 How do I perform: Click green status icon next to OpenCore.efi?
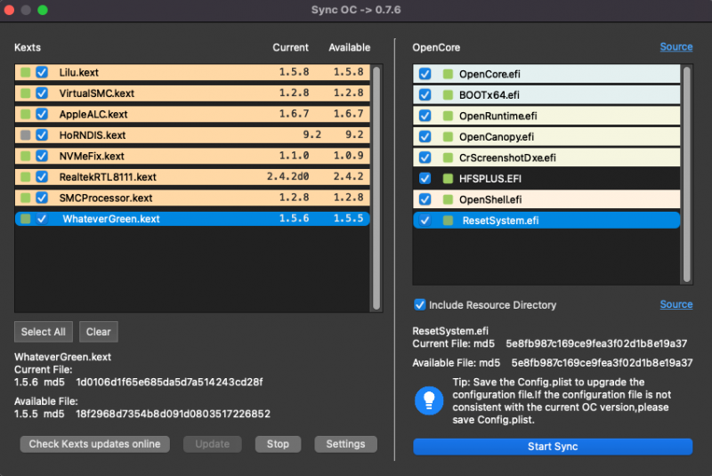(x=448, y=73)
